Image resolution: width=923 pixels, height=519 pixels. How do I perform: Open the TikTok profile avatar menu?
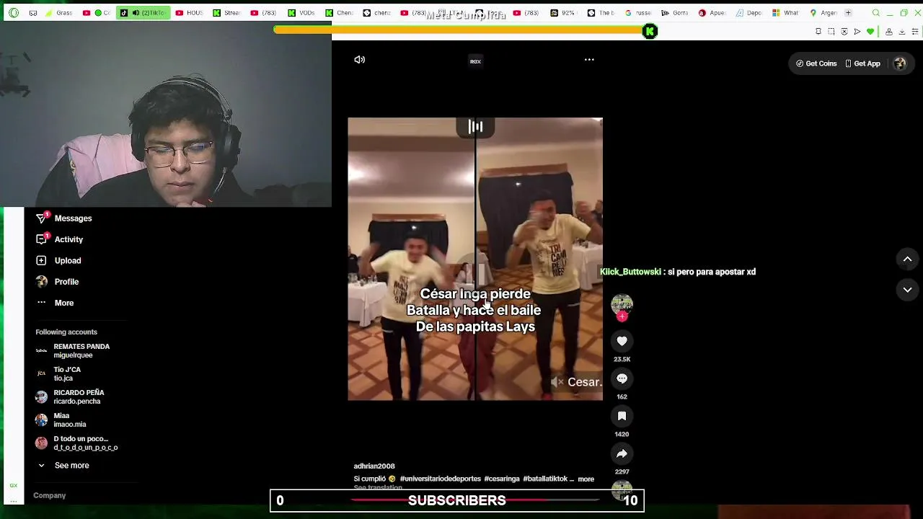(x=900, y=63)
